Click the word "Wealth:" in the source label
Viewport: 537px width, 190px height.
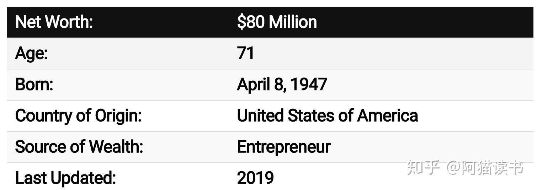click(116, 147)
